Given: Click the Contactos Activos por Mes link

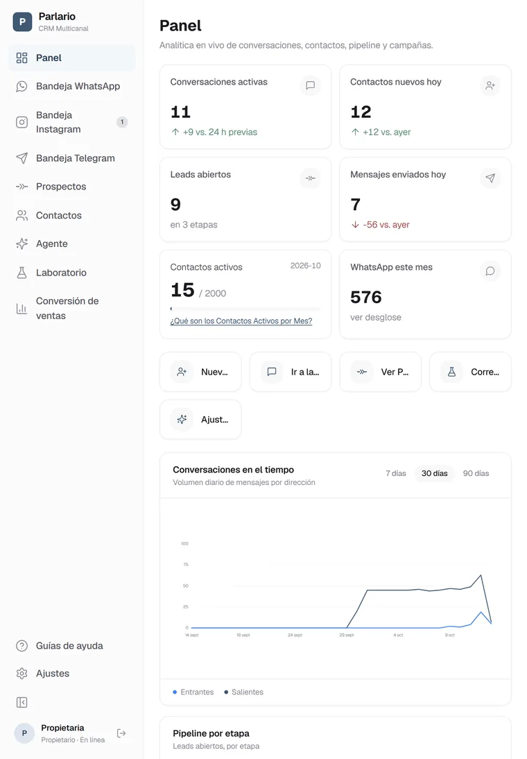Looking at the screenshot, I should click(x=241, y=321).
